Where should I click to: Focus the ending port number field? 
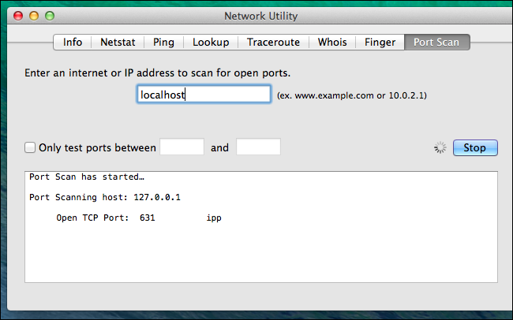point(258,147)
